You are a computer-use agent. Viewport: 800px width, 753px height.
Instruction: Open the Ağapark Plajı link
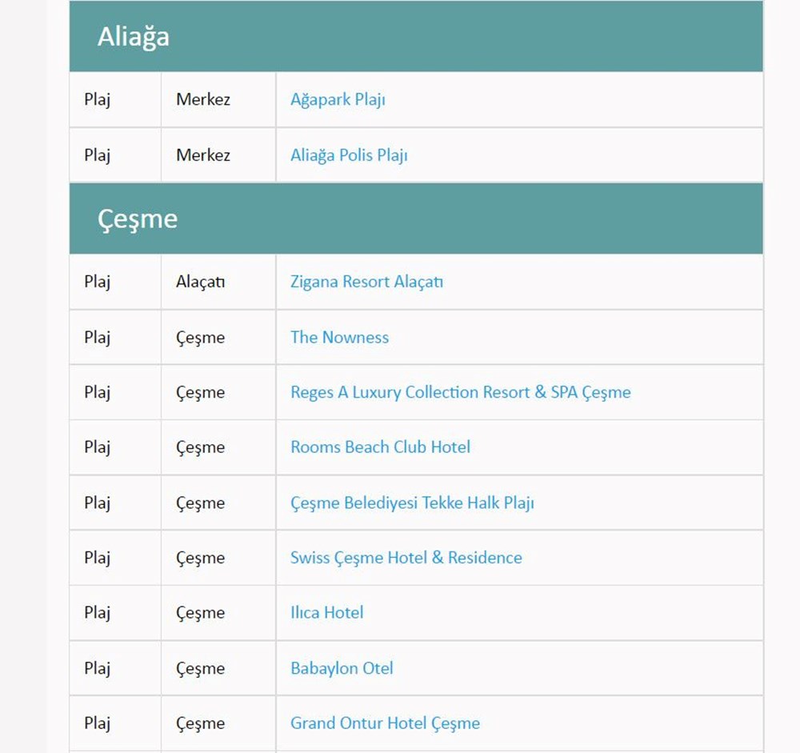pyautogui.click(x=338, y=100)
